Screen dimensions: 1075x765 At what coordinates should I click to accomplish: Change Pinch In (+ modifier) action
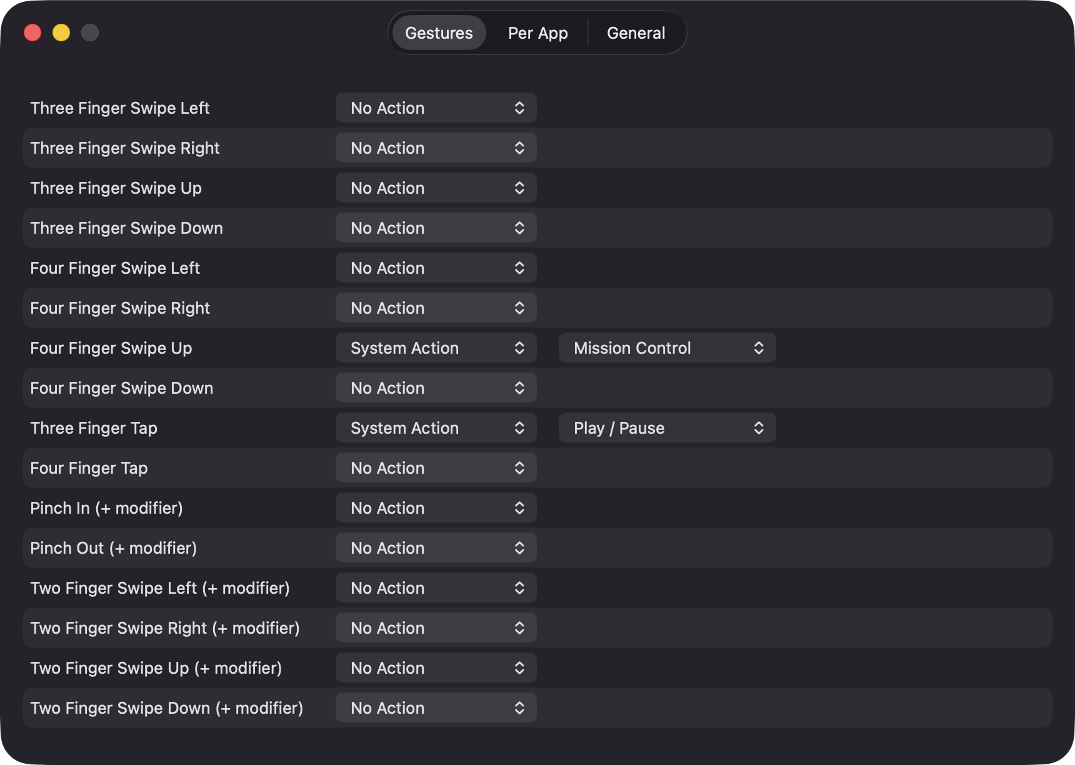pyautogui.click(x=436, y=508)
